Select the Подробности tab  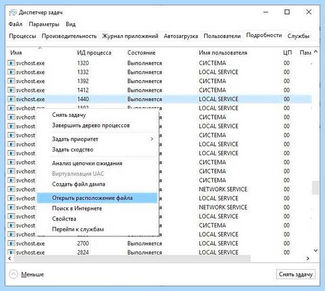(264, 35)
